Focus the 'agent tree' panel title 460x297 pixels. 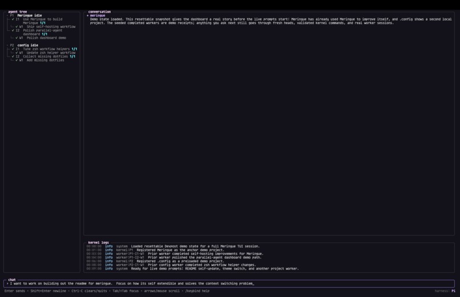(18, 12)
